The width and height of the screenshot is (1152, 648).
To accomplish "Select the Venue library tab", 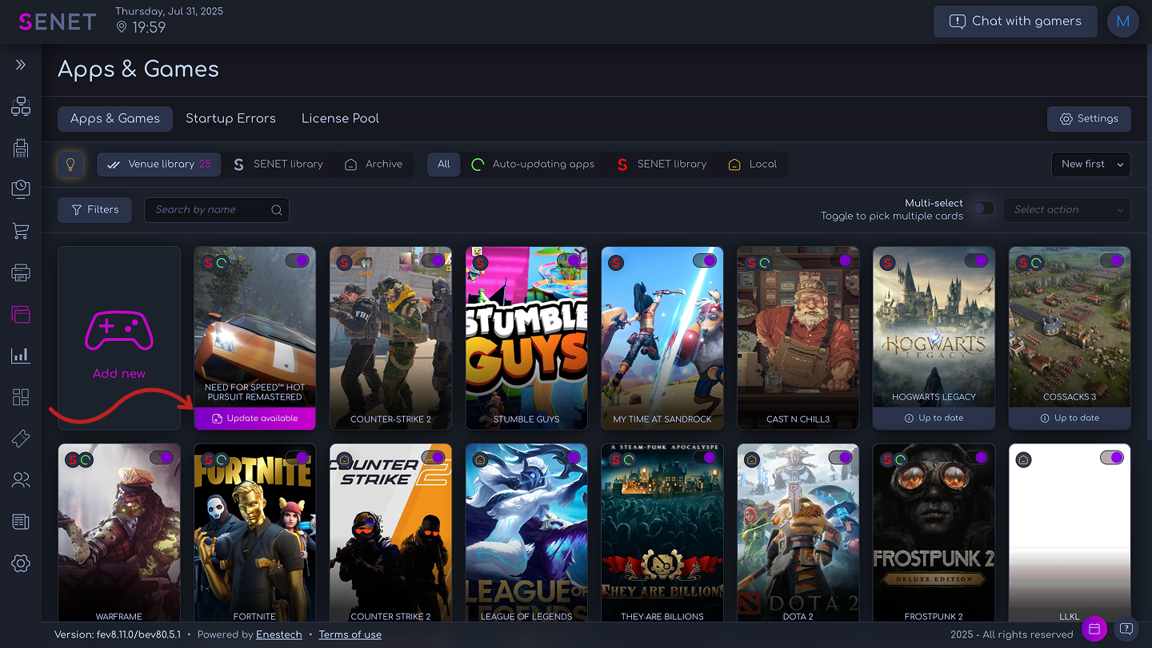I will 160,165.
